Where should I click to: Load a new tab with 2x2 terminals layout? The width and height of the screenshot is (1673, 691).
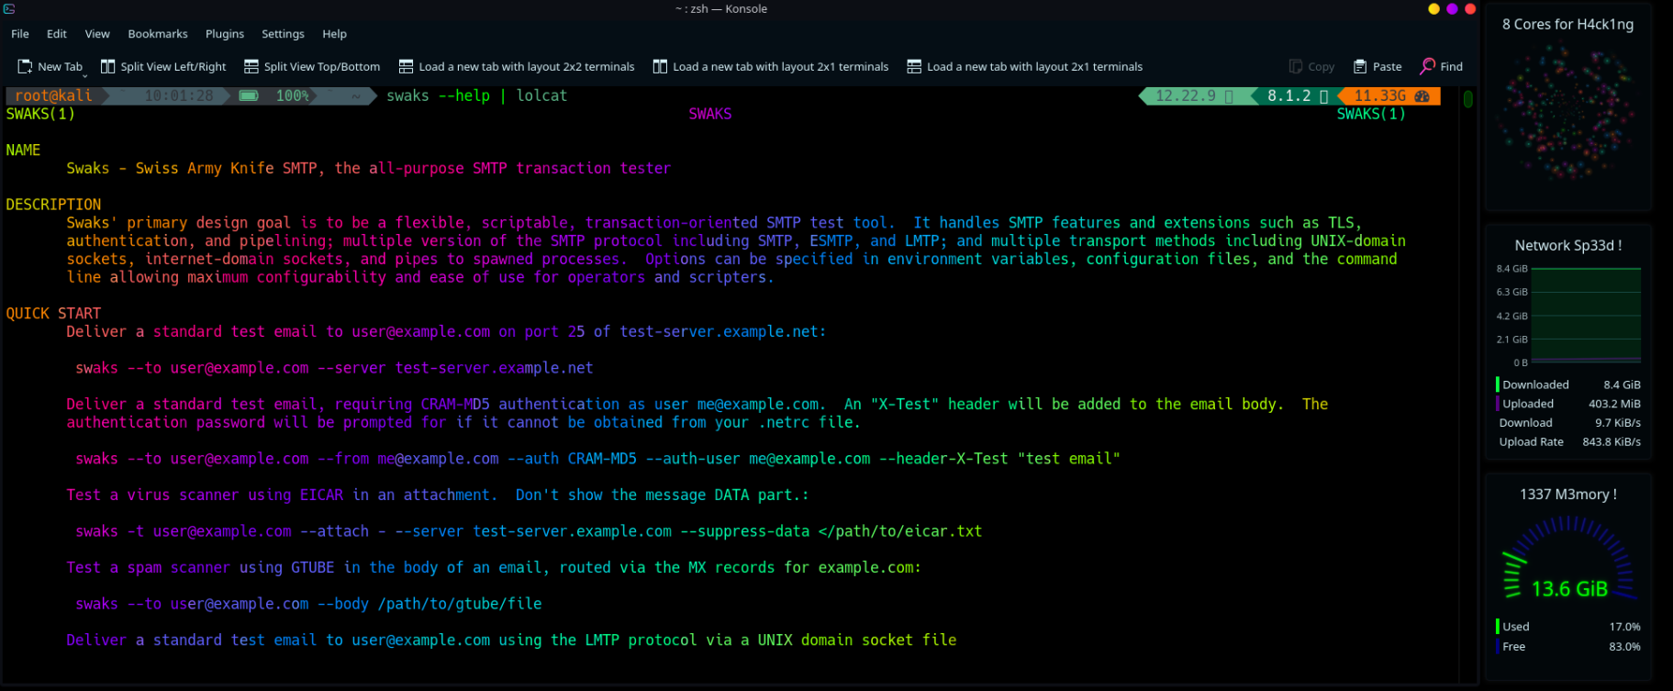click(517, 66)
